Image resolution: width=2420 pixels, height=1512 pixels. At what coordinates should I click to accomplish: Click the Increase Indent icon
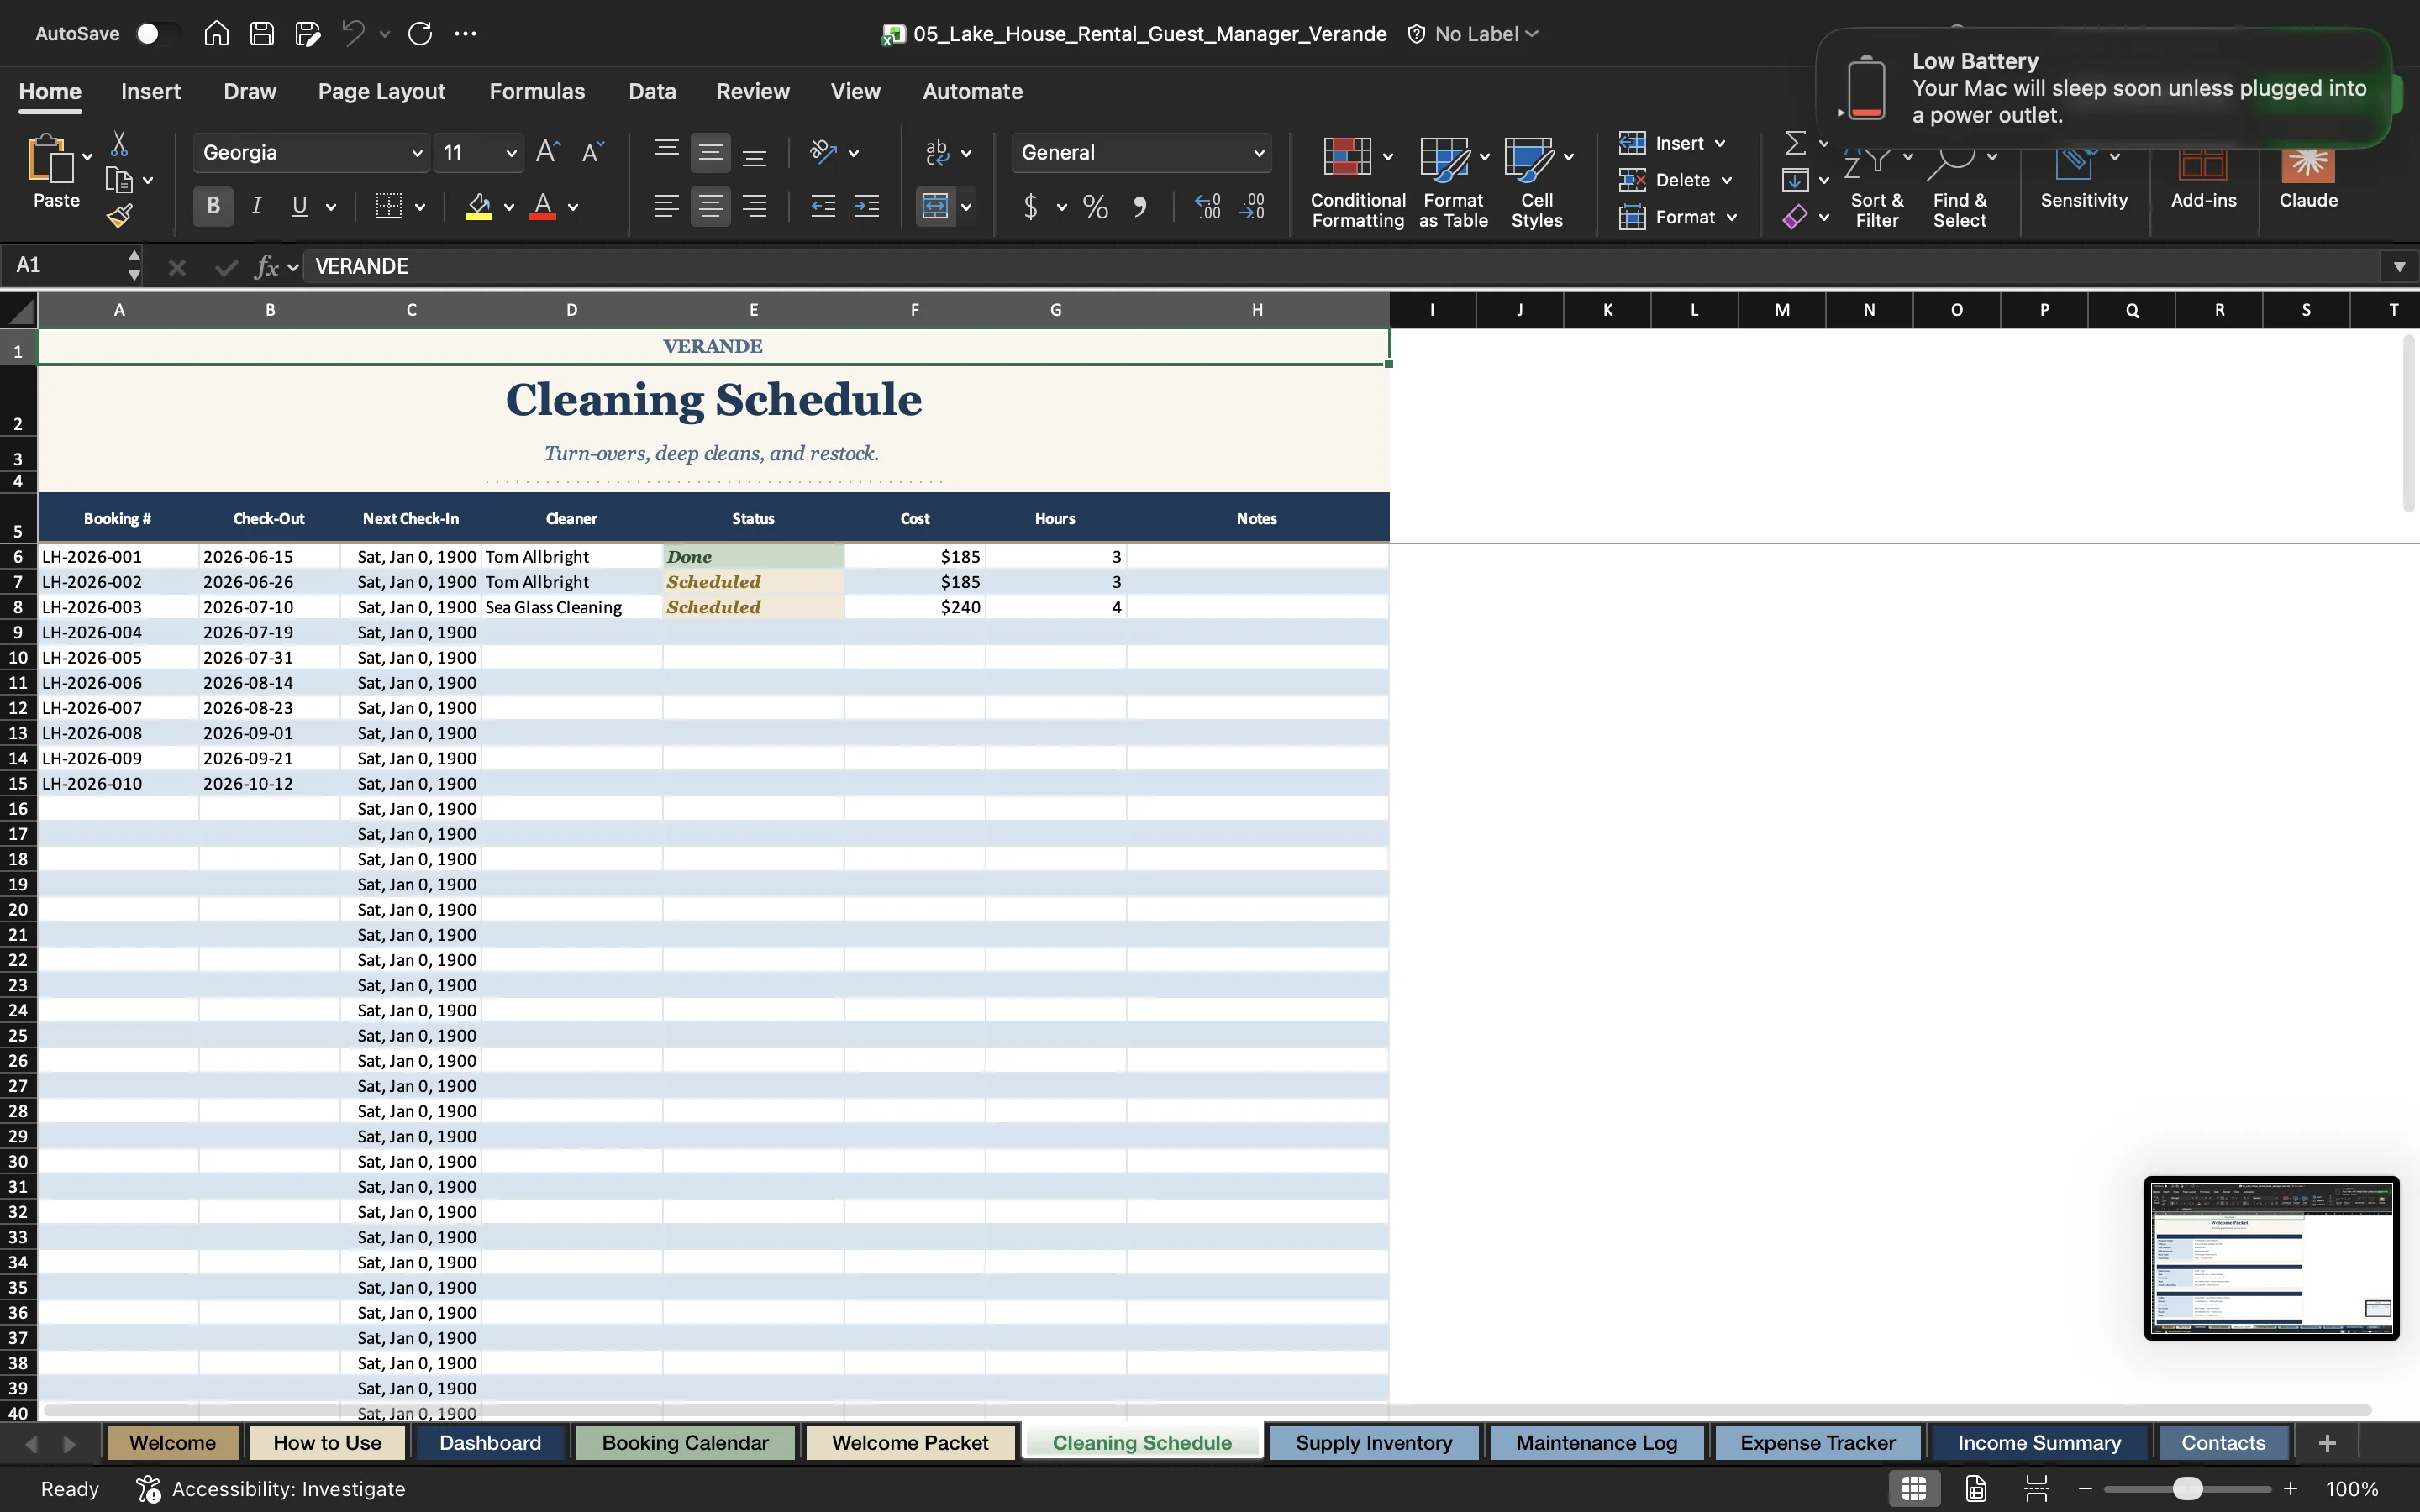coord(867,207)
